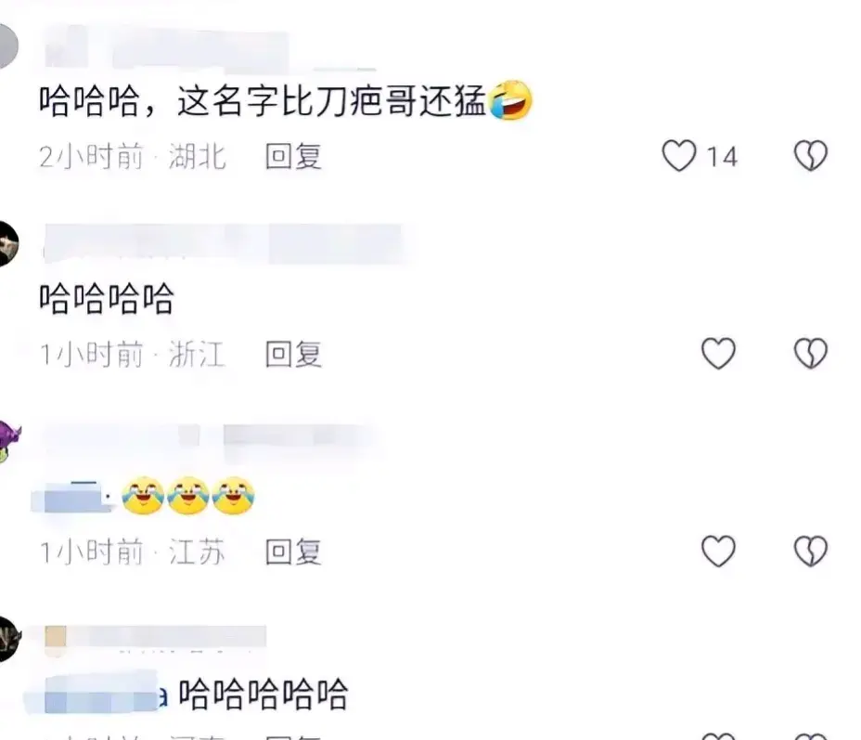Open blurred username of Jiangsu commenter
The image size is (861, 740).
pyautogui.click(x=209, y=438)
